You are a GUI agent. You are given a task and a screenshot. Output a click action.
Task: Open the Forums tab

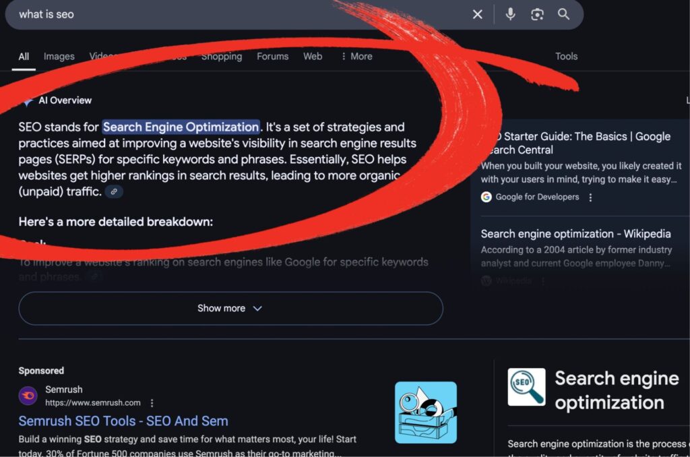(272, 57)
